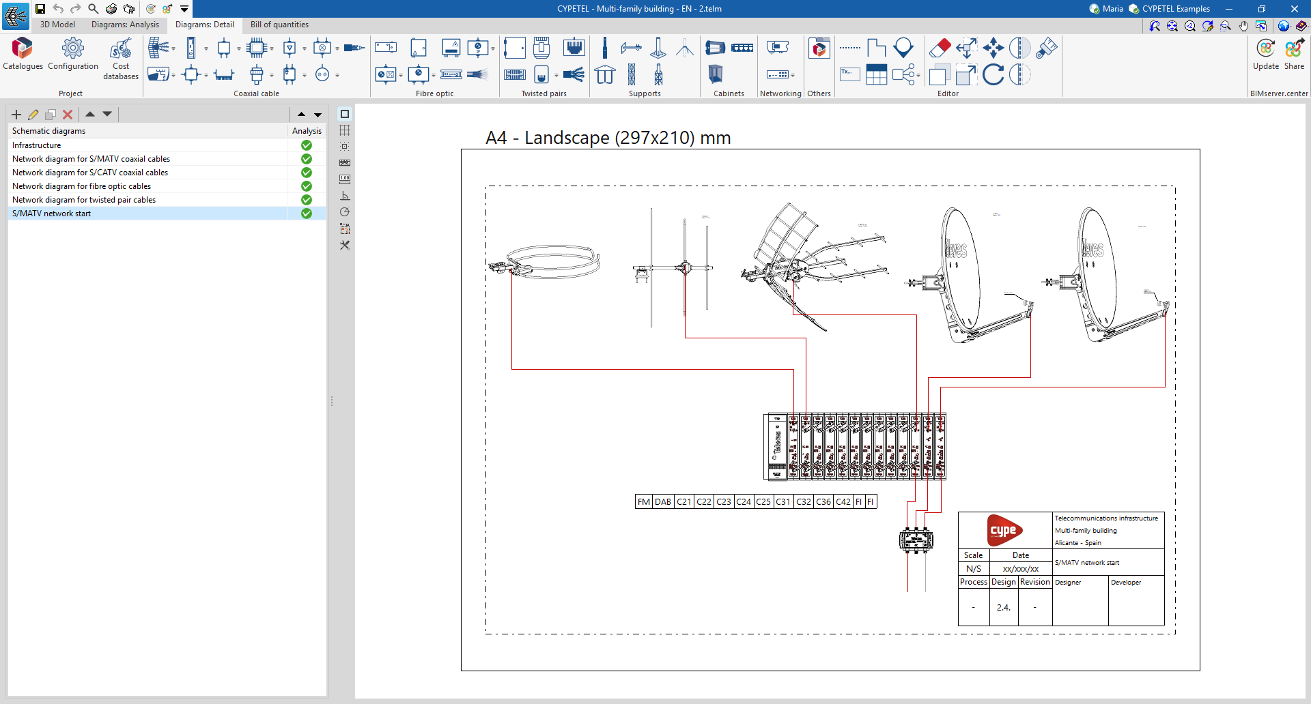1311x704 pixels.
Task: Insert a table using the table icon
Action: click(876, 74)
